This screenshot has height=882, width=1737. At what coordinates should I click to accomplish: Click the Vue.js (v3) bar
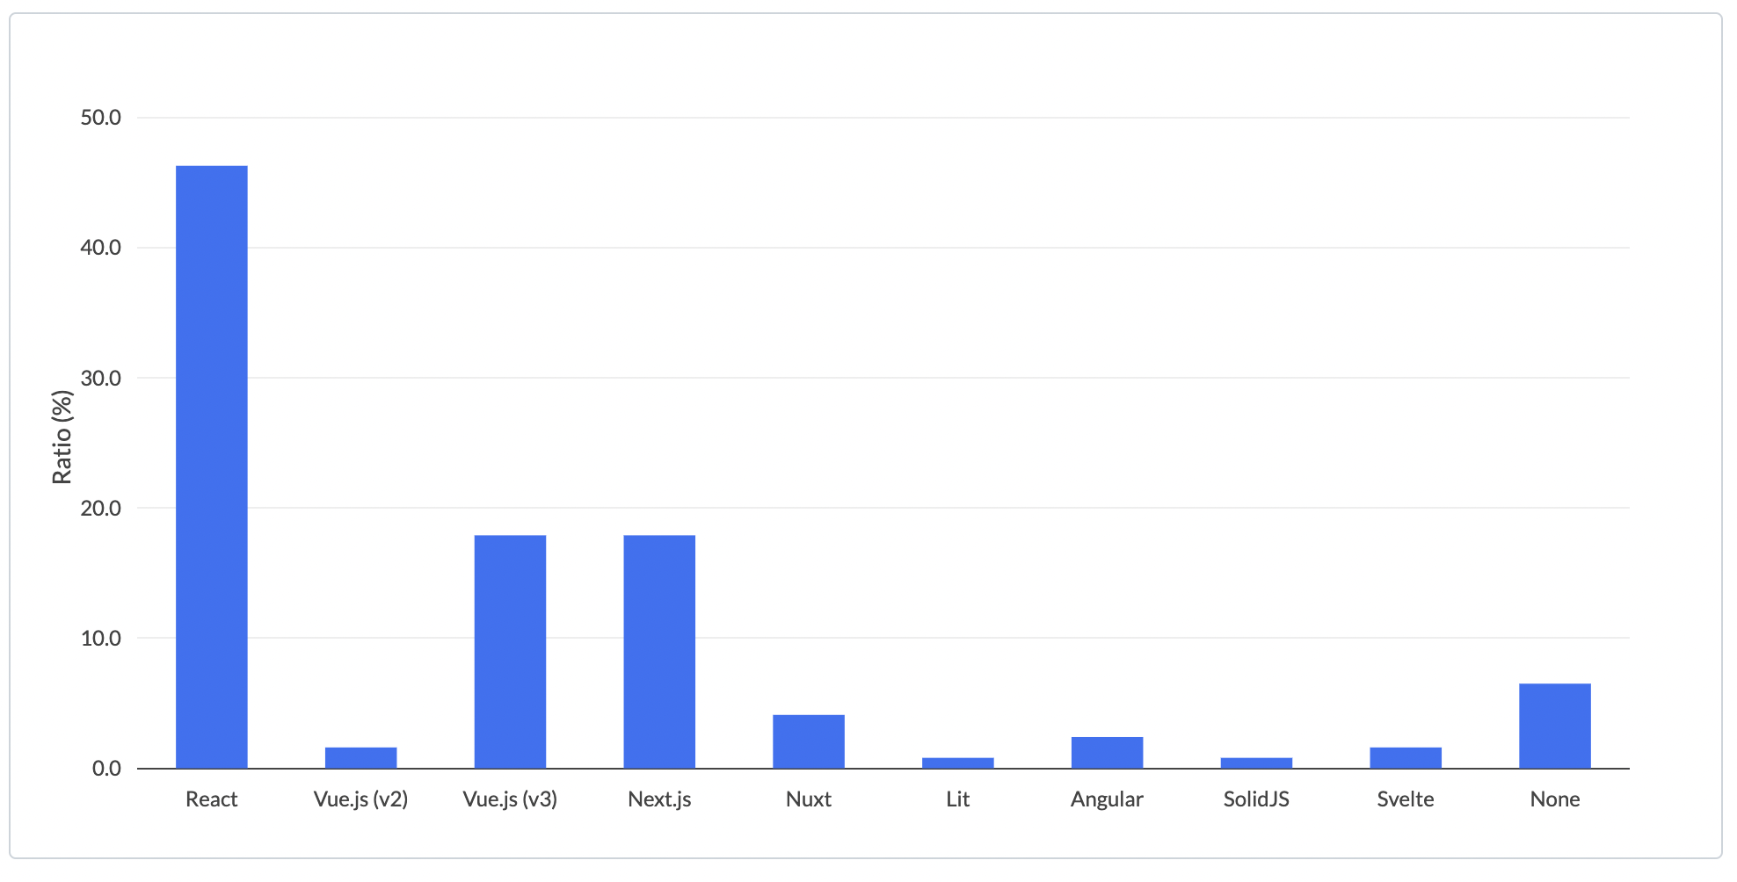[510, 652]
